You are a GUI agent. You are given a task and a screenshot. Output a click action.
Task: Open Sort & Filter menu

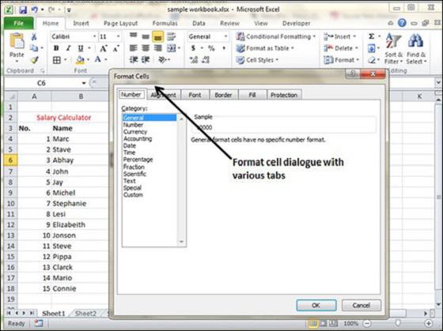tap(393, 48)
